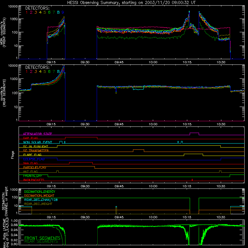Click the REAR_DEC_WEIGHT legend entry
This screenshot has height=248, width=248.
pos(38,204)
